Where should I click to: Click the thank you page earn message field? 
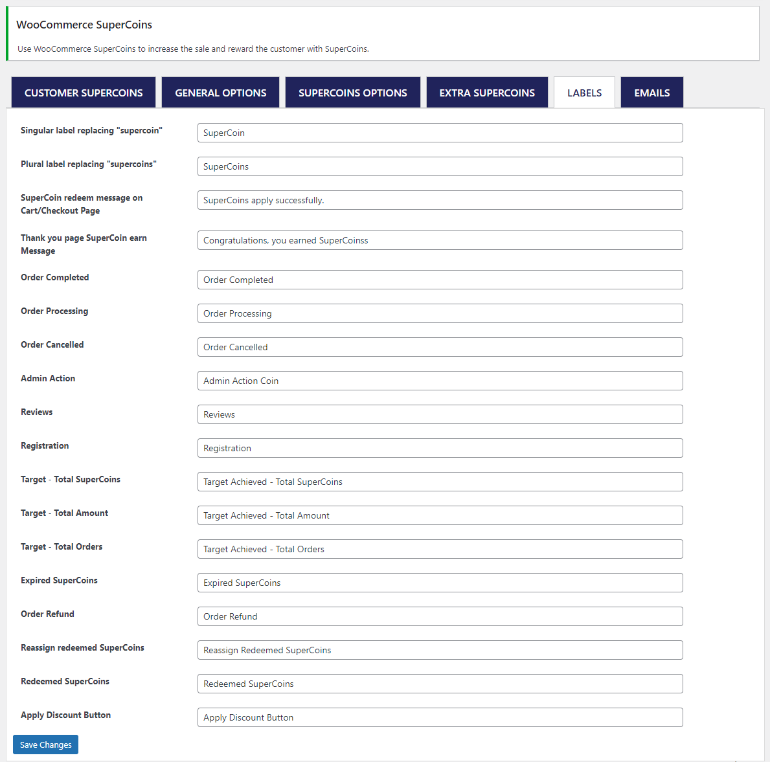coord(440,240)
